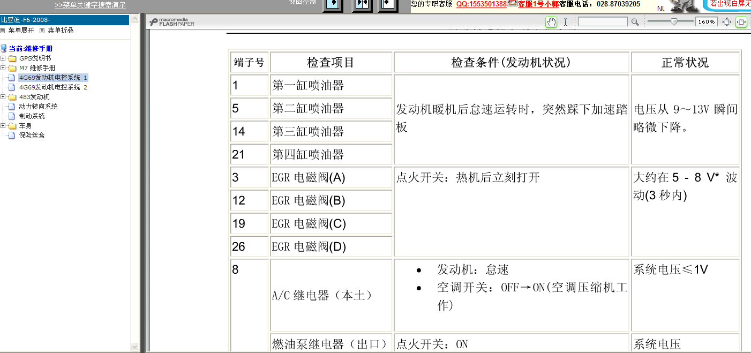
Task: Click the M7 维修手册 folder icon
Action: point(12,68)
